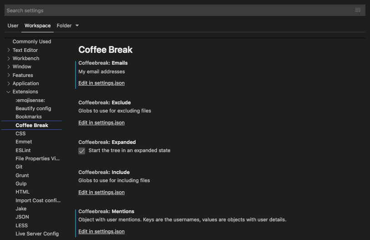
Task: Open Emails setting's Edit in settings.json link
Action: (101, 83)
